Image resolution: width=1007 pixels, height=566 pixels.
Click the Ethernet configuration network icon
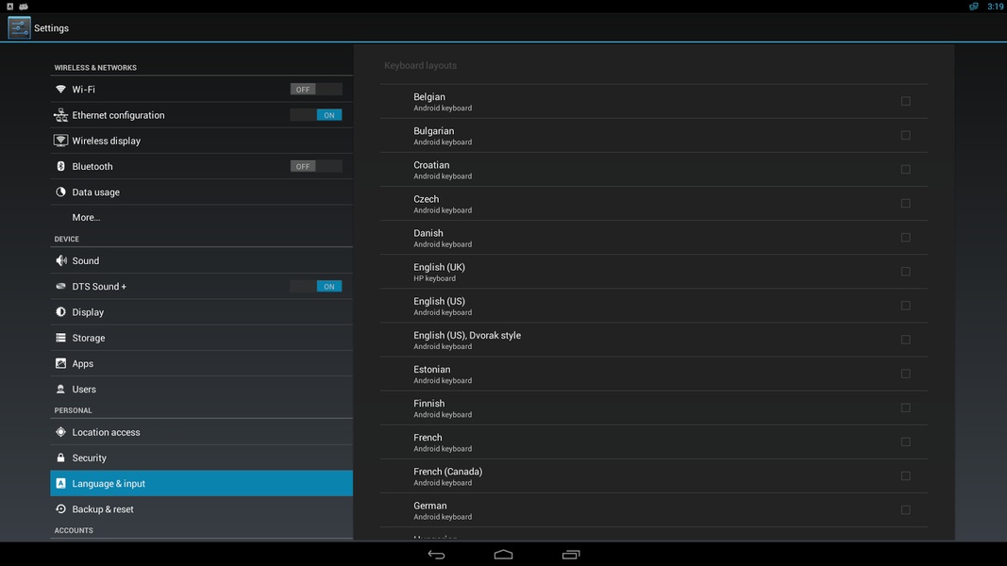click(x=60, y=115)
